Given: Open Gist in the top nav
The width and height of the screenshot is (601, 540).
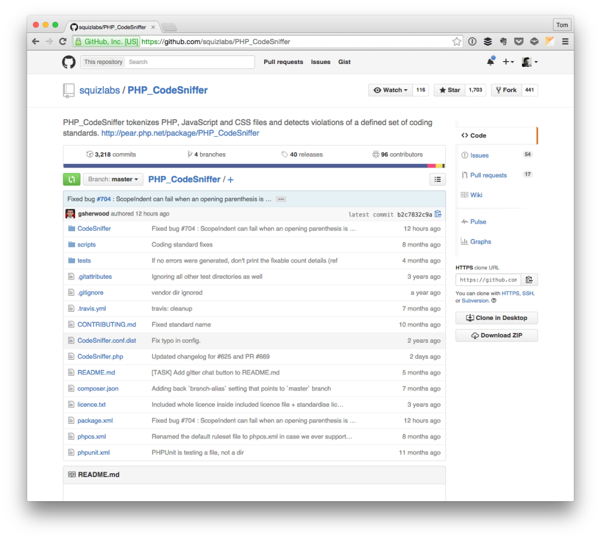Looking at the screenshot, I should pyautogui.click(x=344, y=62).
